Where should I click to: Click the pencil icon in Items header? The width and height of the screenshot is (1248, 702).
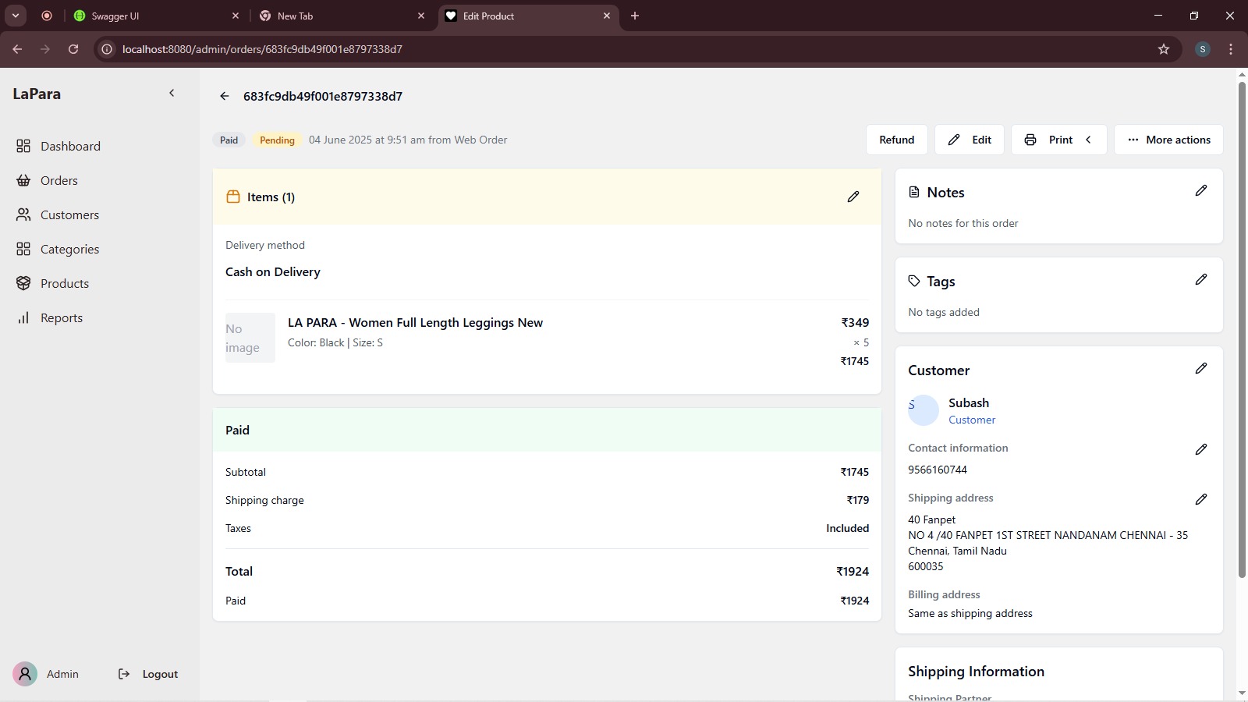[853, 197]
